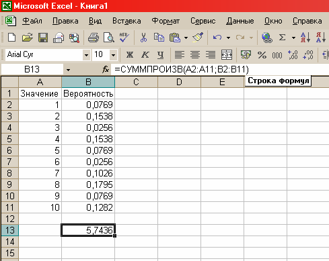329x261 pixels.
Task: Open the Справка menu
Action: 307,21
